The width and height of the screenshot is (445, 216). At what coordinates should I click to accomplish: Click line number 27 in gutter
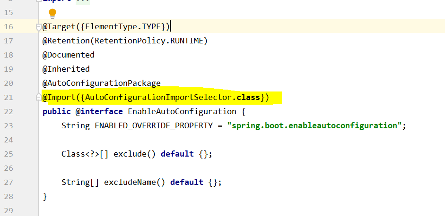click(x=9, y=183)
